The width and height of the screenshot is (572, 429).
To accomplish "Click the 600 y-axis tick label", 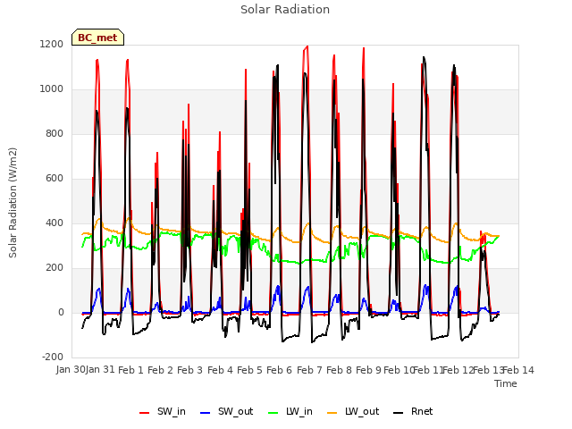I will click(x=55, y=179).
